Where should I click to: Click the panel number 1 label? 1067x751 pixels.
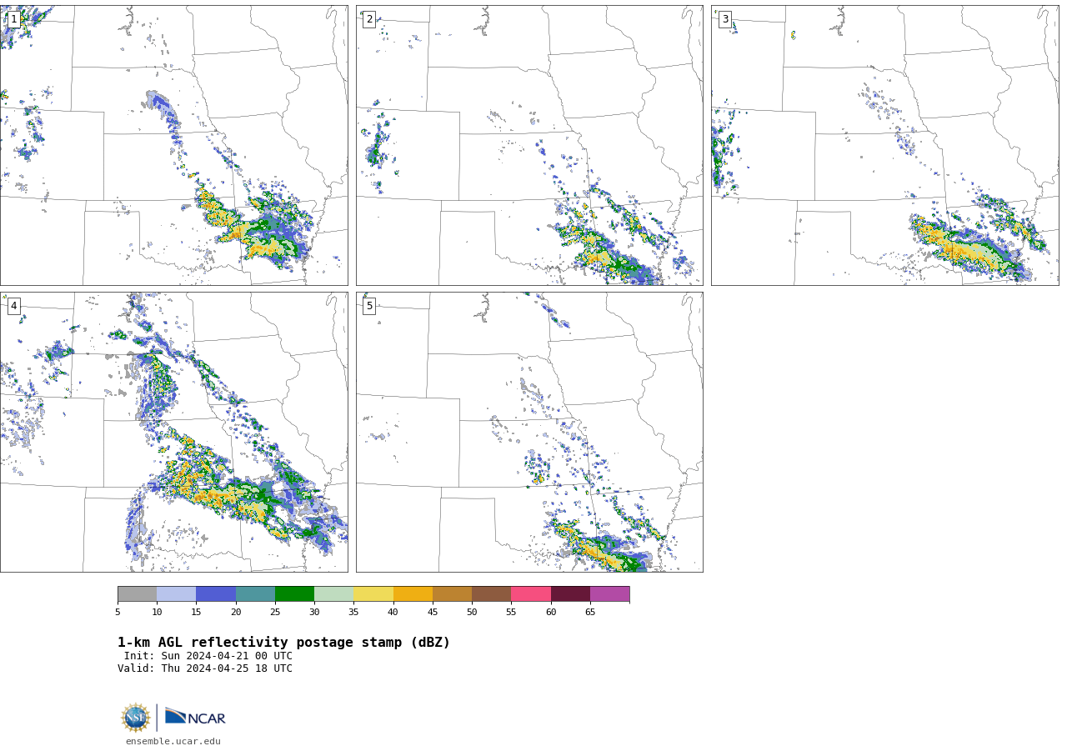pyautogui.click(x=13, y=19)
